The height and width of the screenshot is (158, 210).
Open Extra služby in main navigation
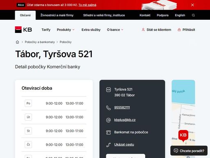[x=91, y=30]
